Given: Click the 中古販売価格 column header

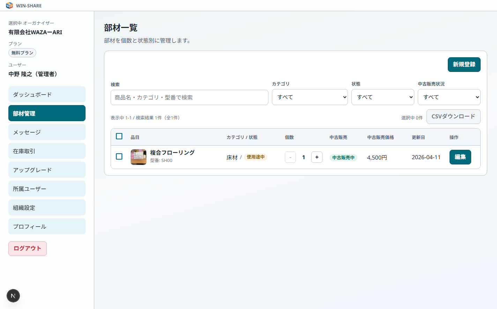Looking at the screenshot, I should coord(380,138).
